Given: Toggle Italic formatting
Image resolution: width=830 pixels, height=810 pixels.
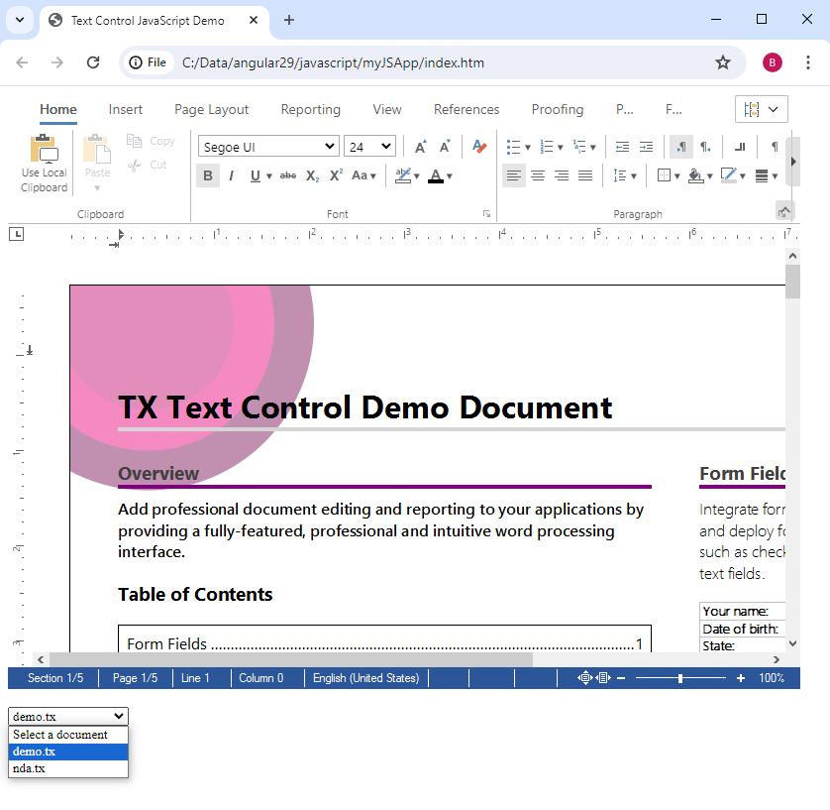Looking at the screenshot, I should pos(232,175).
